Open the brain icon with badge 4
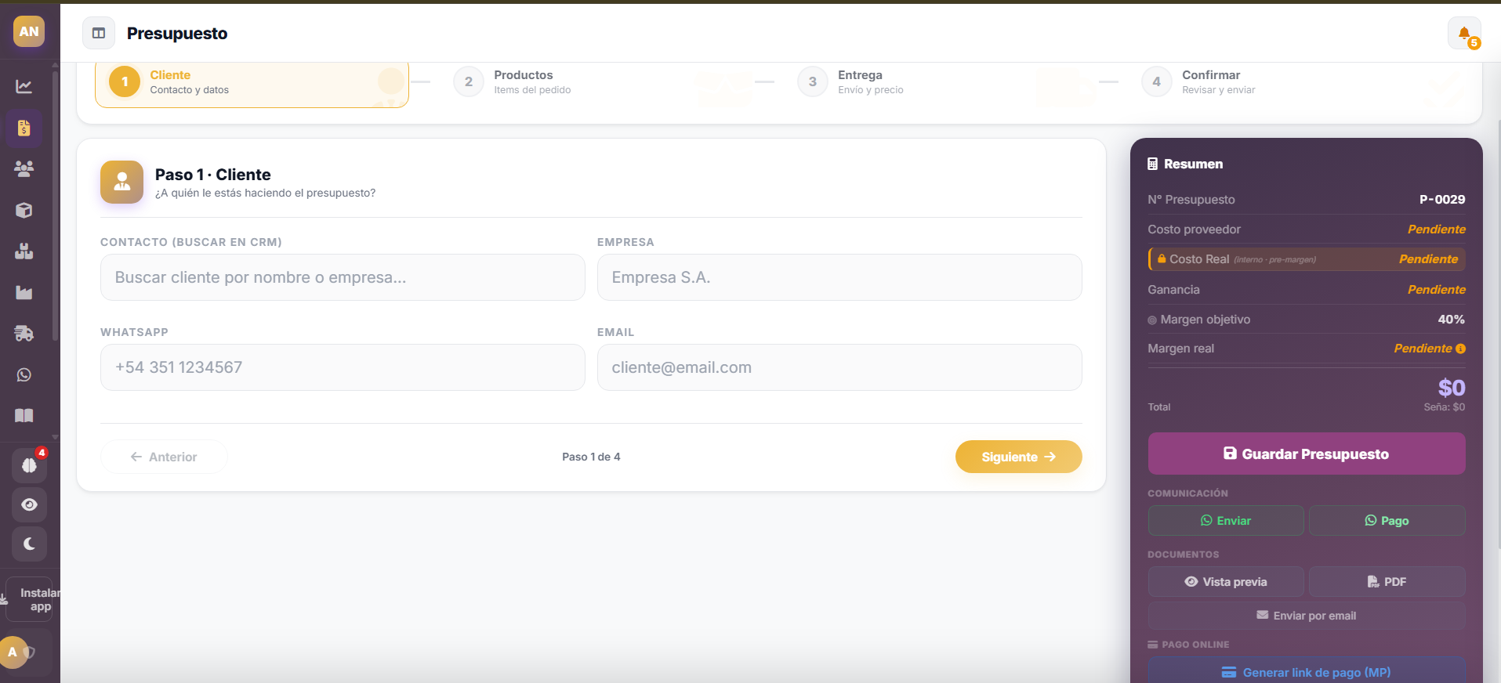1501x683 pixels. pos(29,465)
